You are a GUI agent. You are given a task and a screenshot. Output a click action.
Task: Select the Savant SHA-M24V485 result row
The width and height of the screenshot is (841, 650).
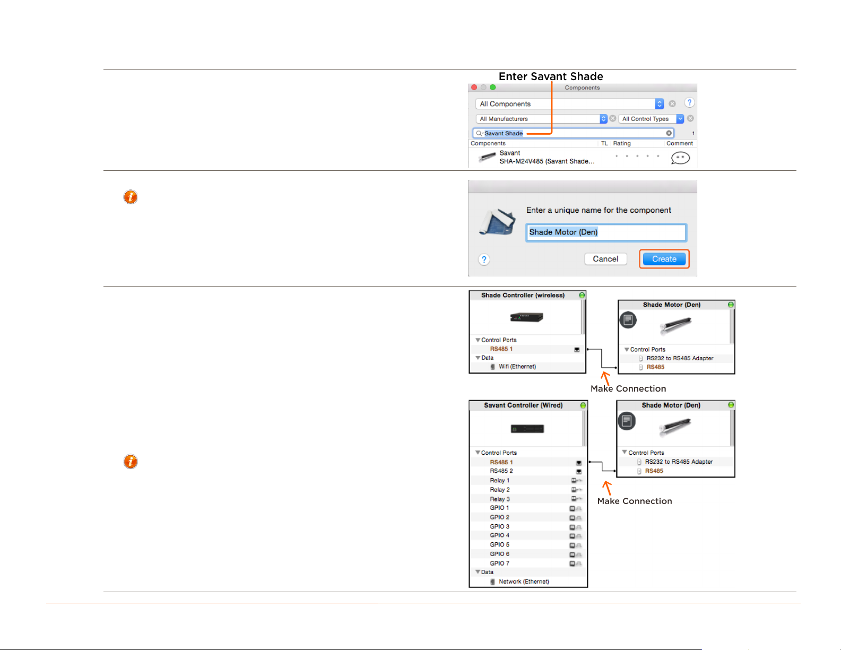tap(582, 158)
